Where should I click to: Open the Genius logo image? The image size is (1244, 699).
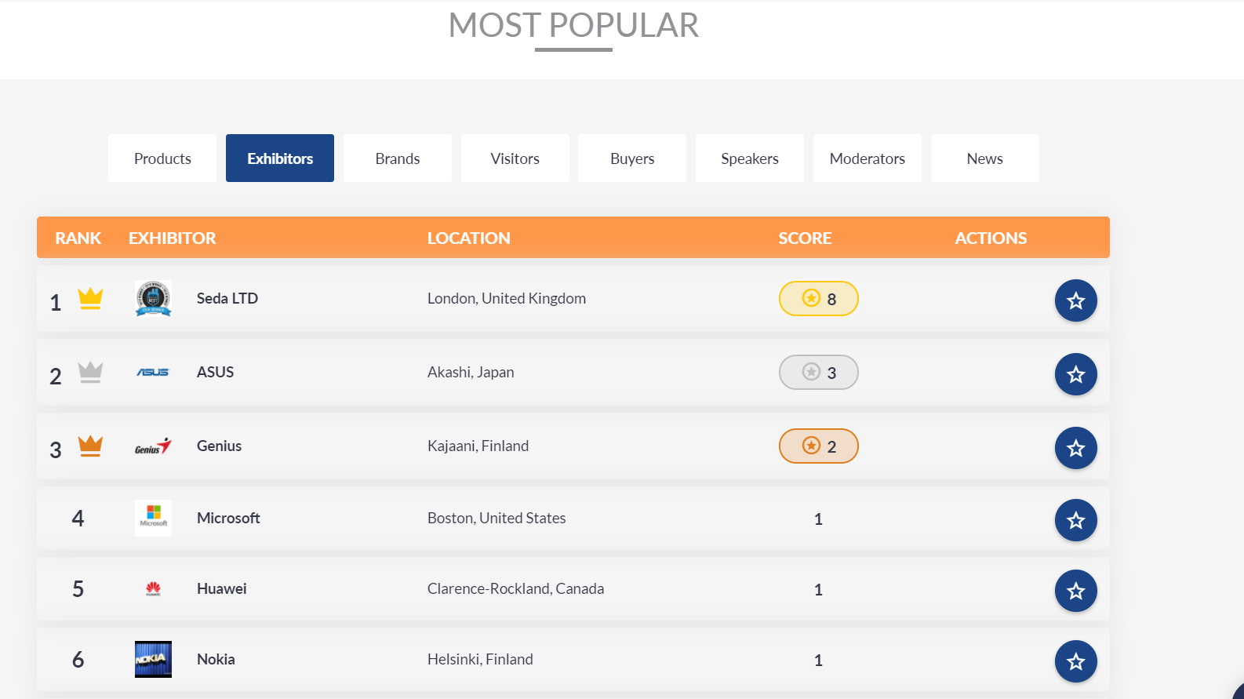153,446
